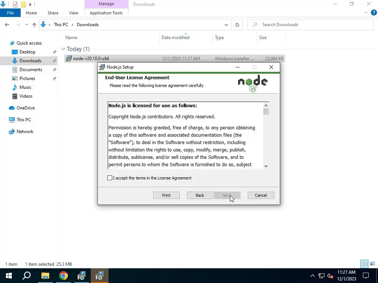Open Music in the navigation pane
The height and width of the screenshot is (283, 378).
25,87
